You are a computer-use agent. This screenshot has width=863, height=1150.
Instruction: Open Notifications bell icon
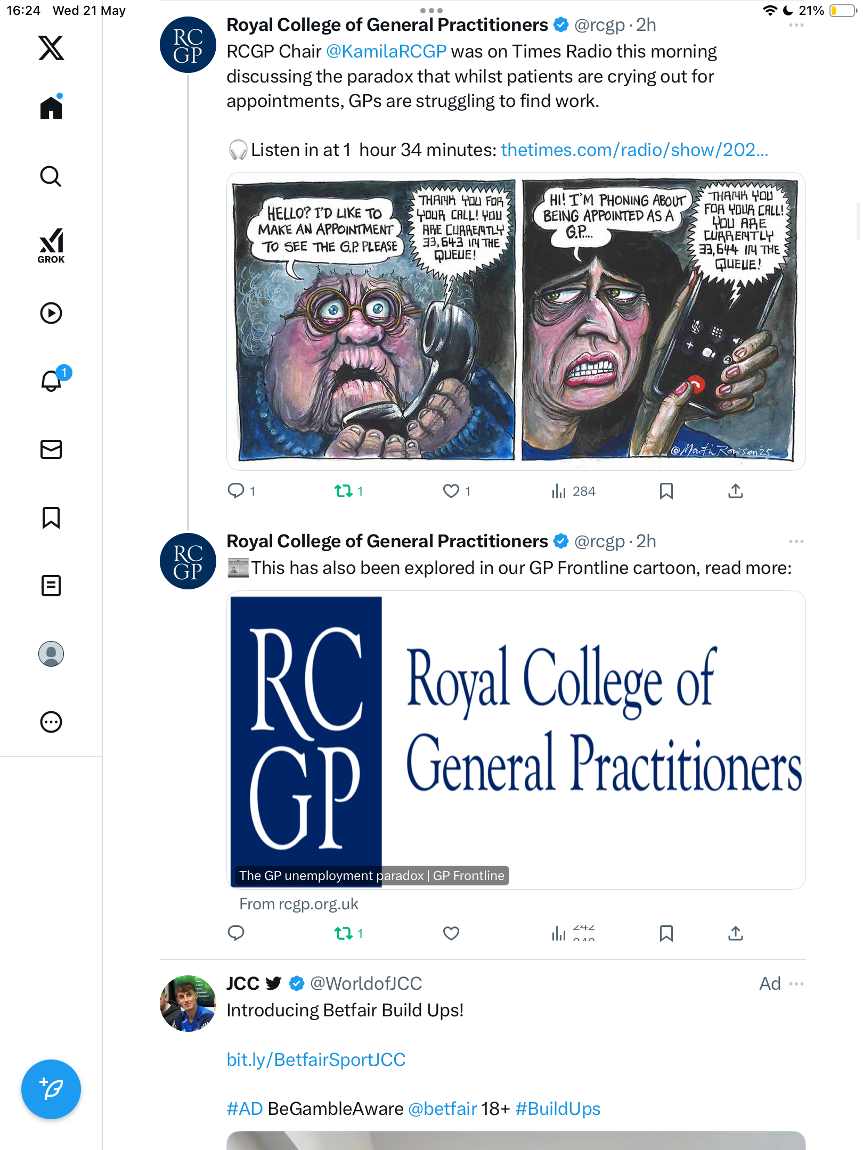point(52,380)
